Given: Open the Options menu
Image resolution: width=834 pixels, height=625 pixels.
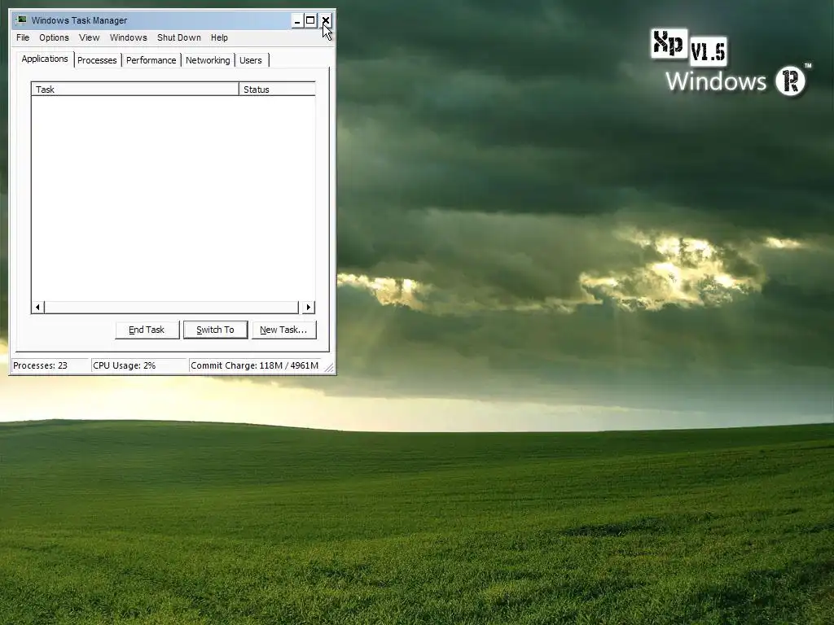Looking at the screenshot, I should 55,37.
